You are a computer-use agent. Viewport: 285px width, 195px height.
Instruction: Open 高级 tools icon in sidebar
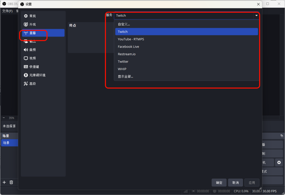point(26,84)
